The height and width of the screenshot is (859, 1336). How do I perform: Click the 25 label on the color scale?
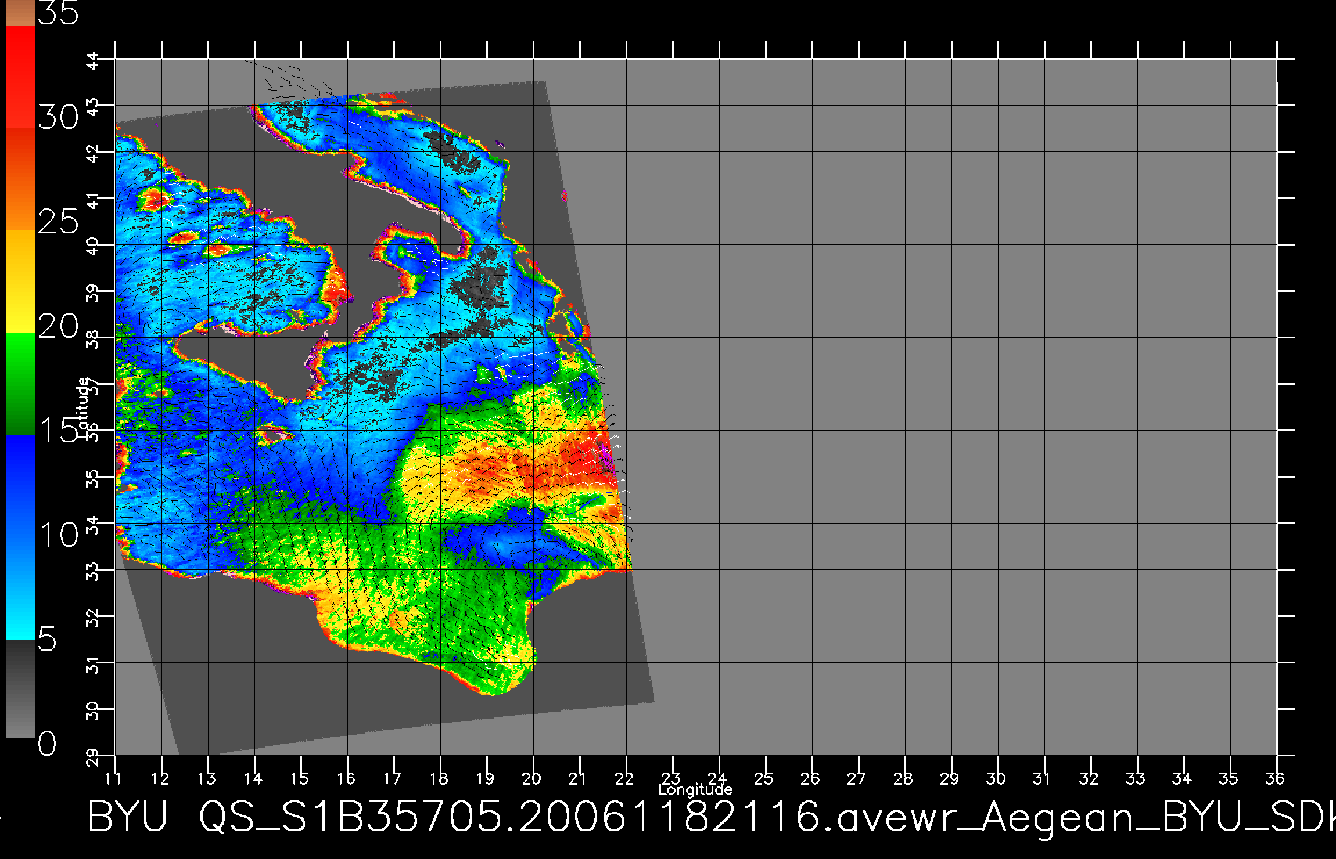point(58,222)
